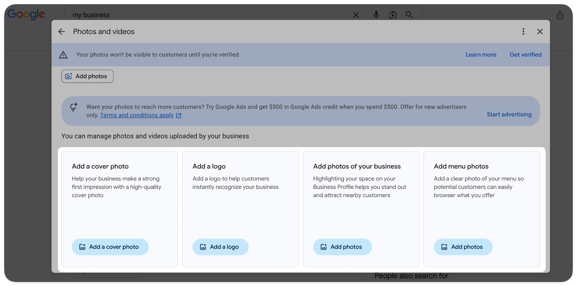Go back using the dialog's back arrow
577x286 pixels.
pos(61,31)
